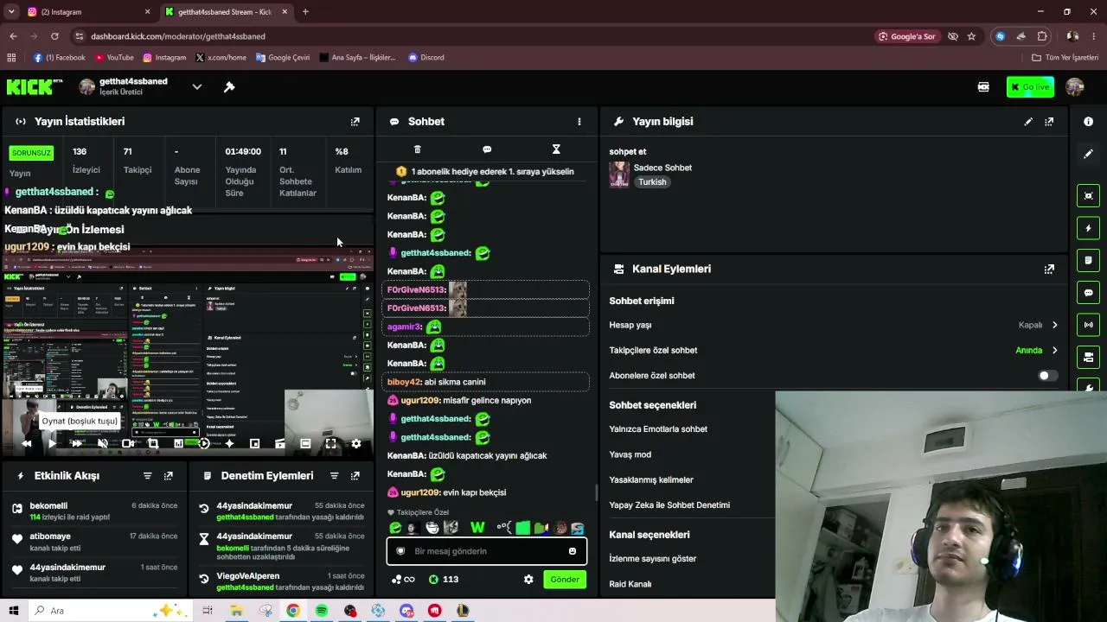Pop out the Kanal Eylemleri panel
This screenshot has height=622, width=1107.
click(x=1049, y=269)
